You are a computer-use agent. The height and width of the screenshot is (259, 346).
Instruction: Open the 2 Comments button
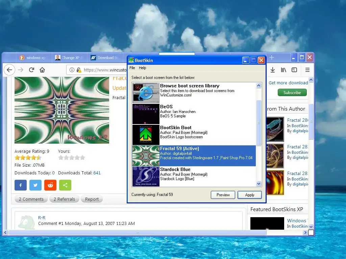[x=31, y=199]
